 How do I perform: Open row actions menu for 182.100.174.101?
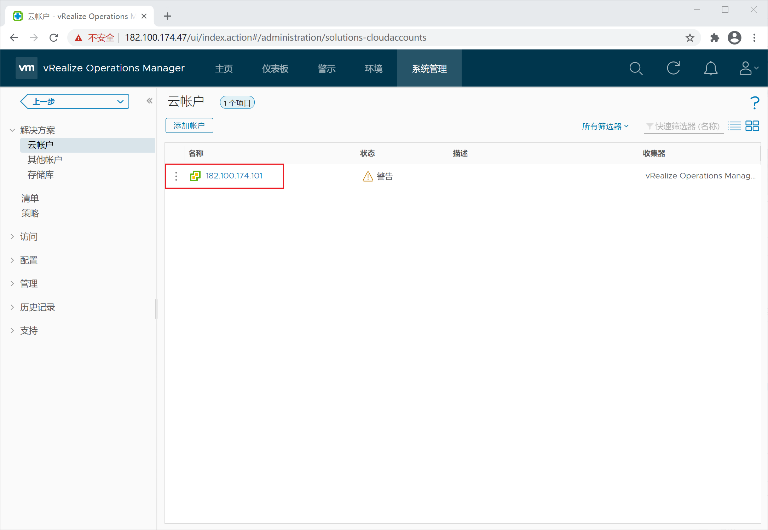(x=176, y=176)
